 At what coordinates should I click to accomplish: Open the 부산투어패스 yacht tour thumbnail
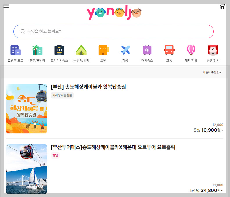[x=26, y=169]
